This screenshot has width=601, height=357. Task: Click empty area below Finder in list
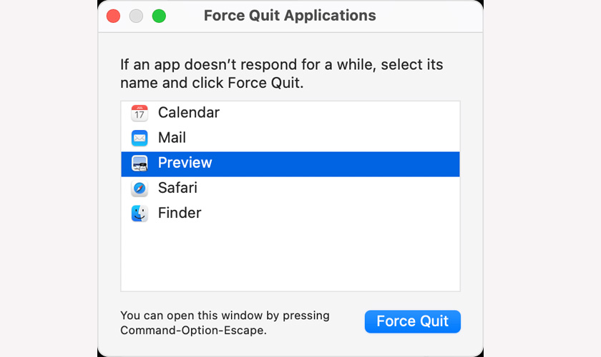click(x=290, y=258)
